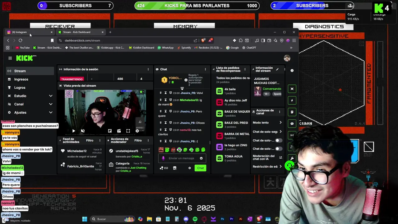Image resolution: width=398 pixels, height=224 pixels.
Task: Open Filtro in Acciones de moderador
Action: [x=138, y=141]
